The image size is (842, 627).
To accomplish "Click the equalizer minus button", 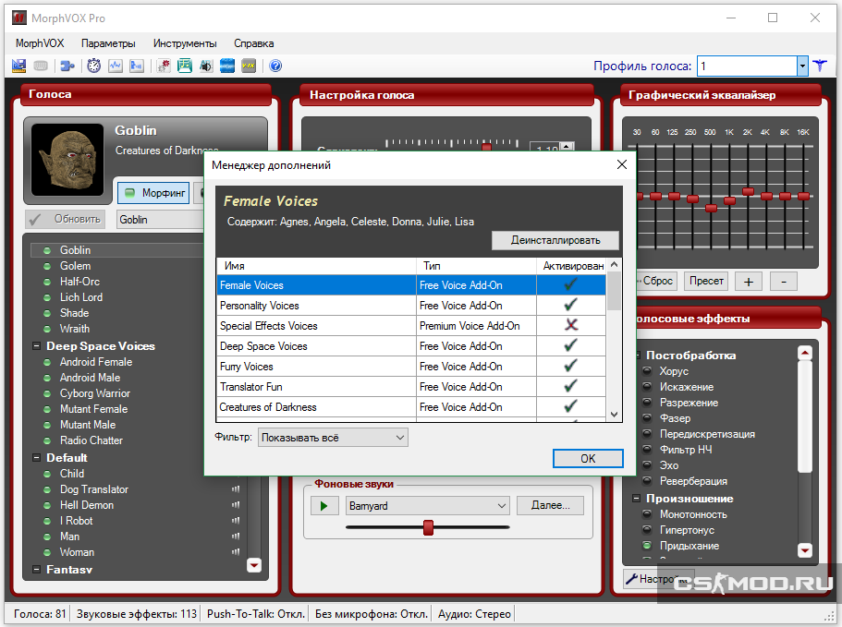I will point(784,282).
